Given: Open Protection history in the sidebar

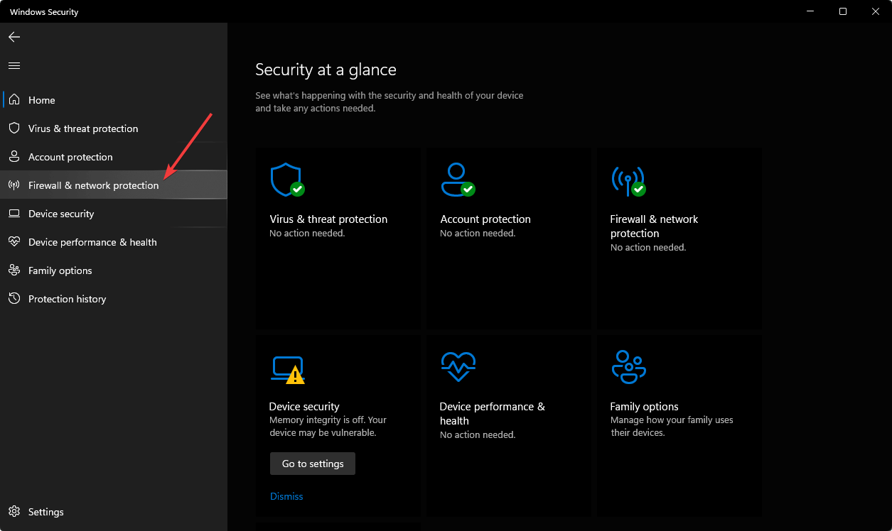Looking at the screenshot, I should point(114,299).
